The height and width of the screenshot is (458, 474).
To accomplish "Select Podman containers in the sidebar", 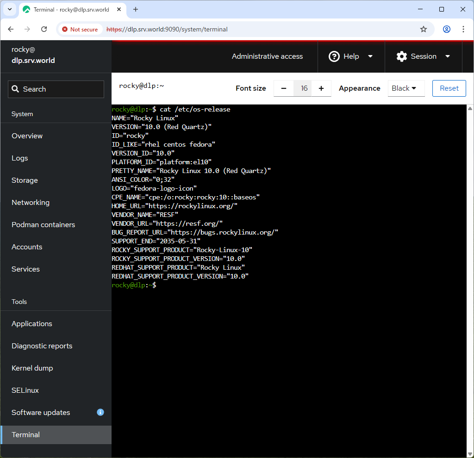I will coord(43,224).
